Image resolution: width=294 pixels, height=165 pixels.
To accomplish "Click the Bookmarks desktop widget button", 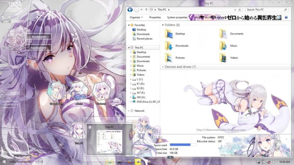I will 39,37.
